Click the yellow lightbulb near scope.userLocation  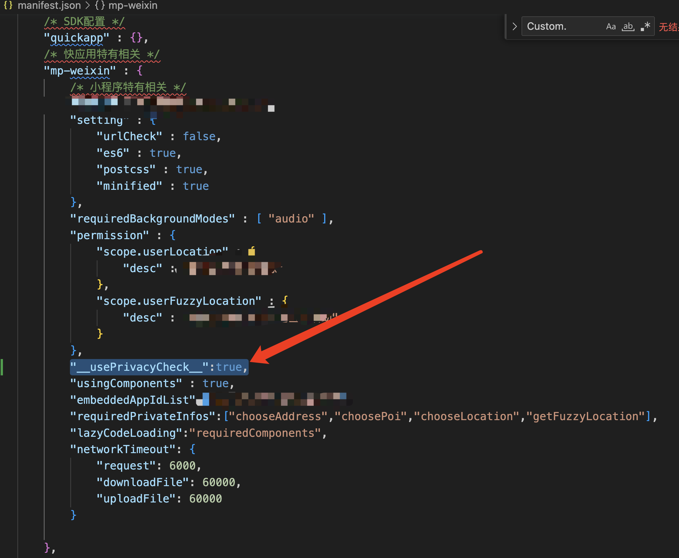coord(252,251)
